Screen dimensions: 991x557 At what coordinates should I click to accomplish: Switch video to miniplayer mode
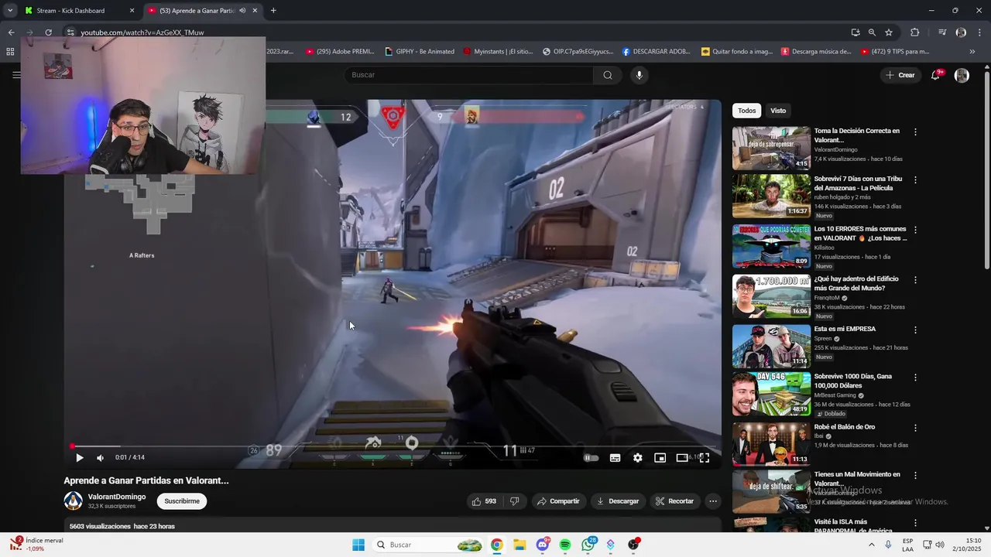(x=660, y=458)
